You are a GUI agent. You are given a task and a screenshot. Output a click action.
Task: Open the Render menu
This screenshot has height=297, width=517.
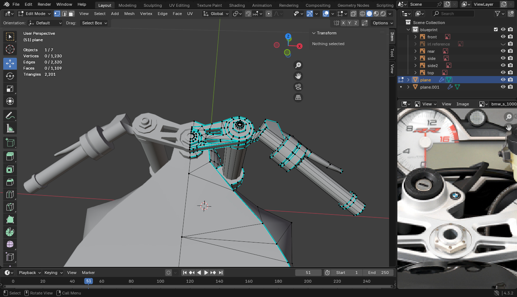pos(44,4)
